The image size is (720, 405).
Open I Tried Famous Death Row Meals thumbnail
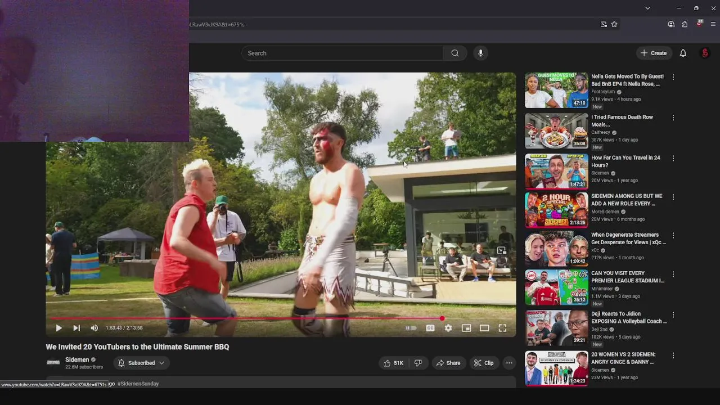[556, 131]
